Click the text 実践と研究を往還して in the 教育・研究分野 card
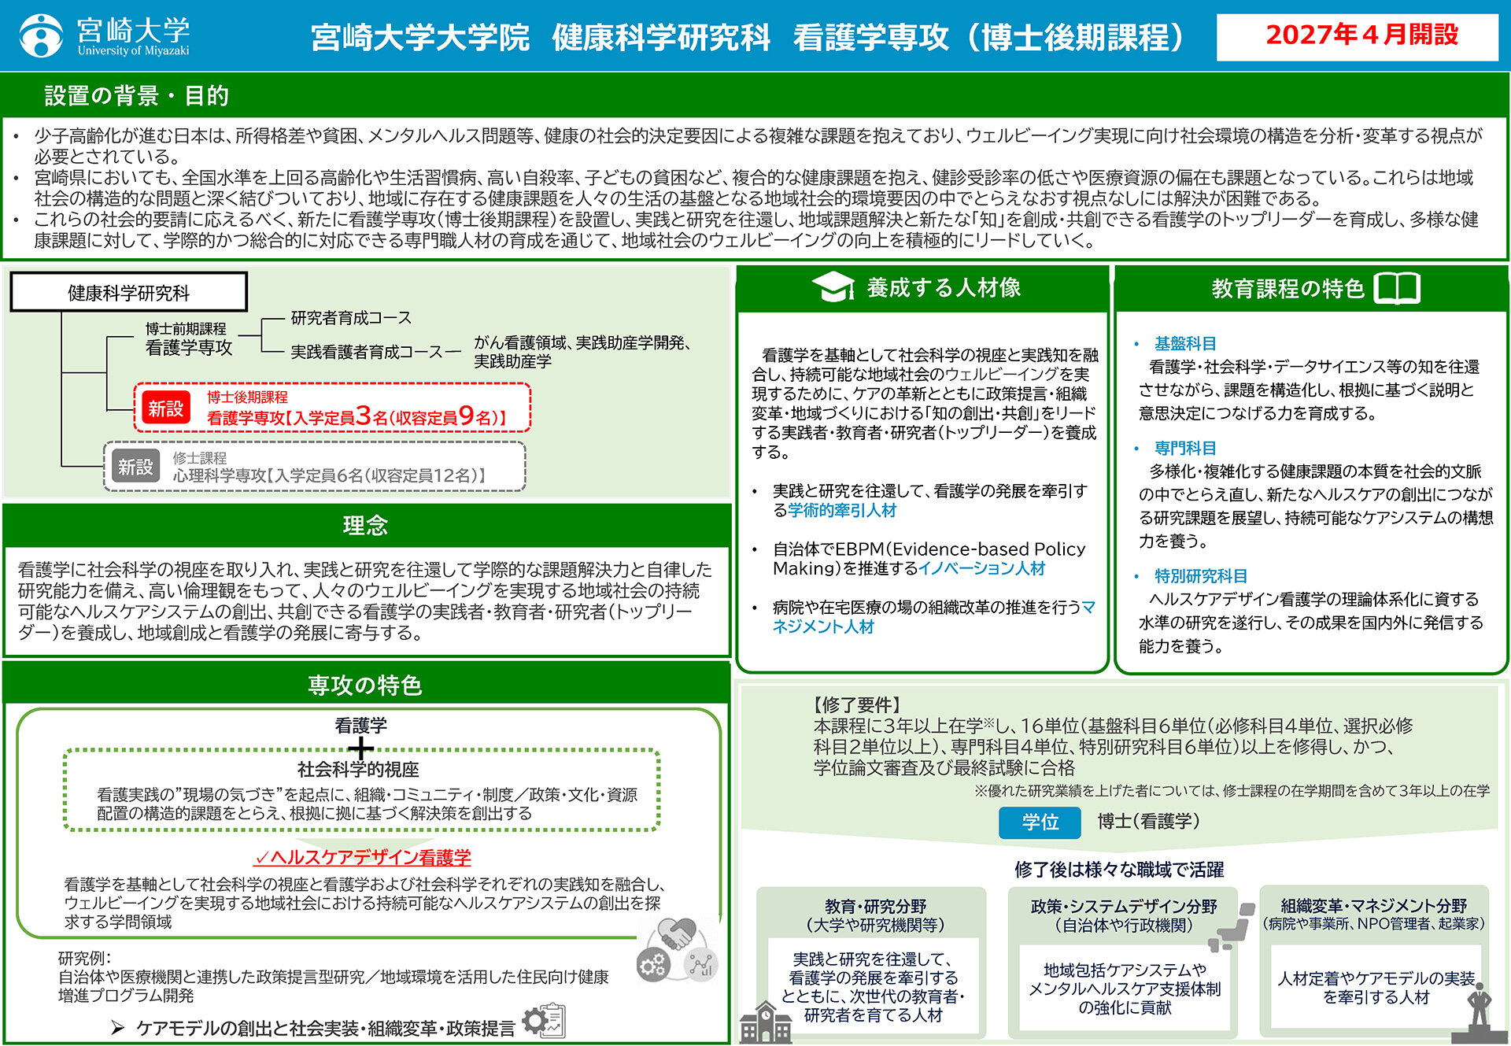Viewport: 1511px width, 1046px height. coord(873,959)
